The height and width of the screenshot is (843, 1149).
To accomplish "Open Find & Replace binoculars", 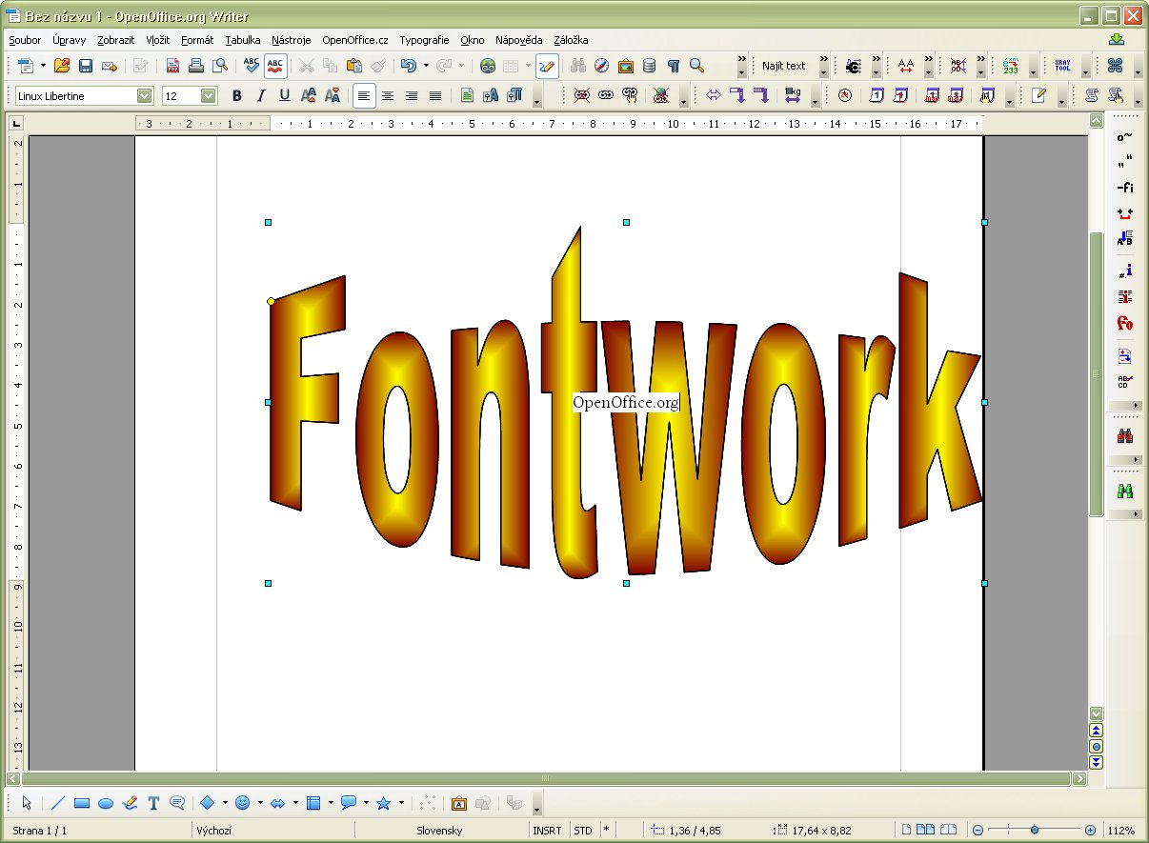I will 577,66.
